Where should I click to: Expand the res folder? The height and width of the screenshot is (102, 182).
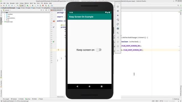click(5, 20)
